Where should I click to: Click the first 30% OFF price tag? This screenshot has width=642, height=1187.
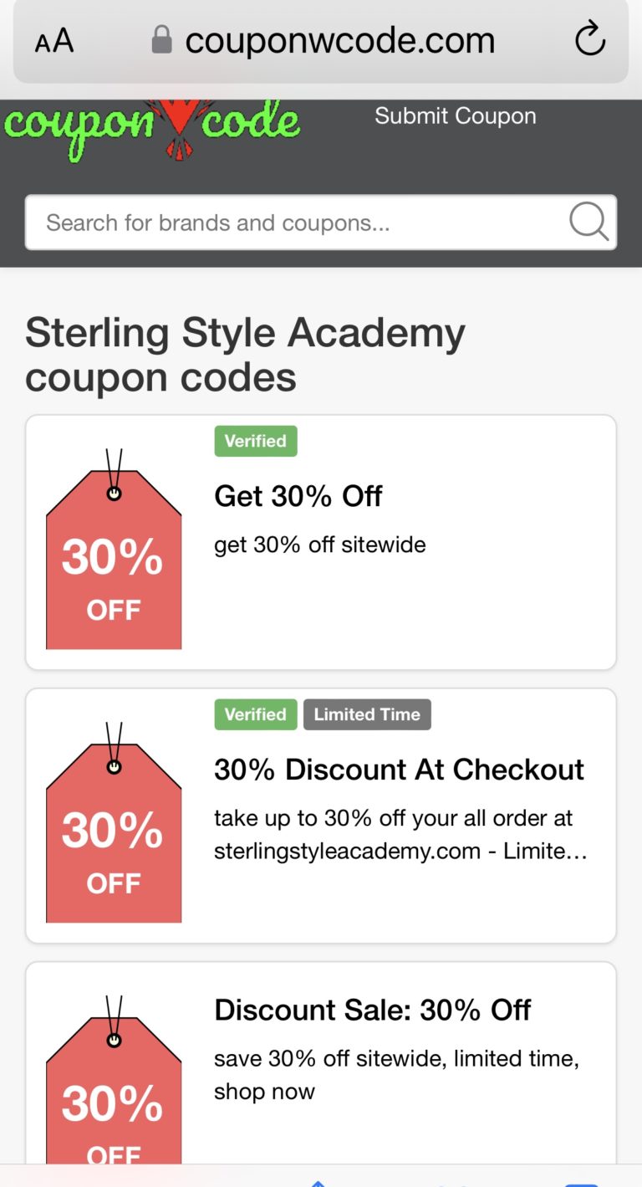click(114, 559)
